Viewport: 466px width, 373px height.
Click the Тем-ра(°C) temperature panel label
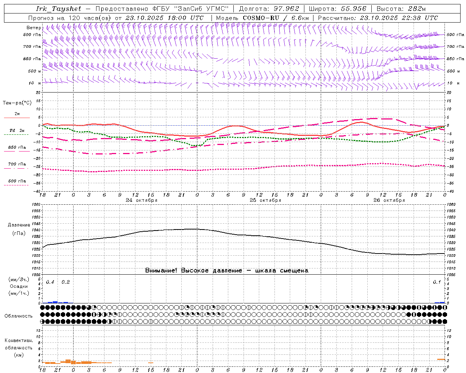click(x=17, y=103)
